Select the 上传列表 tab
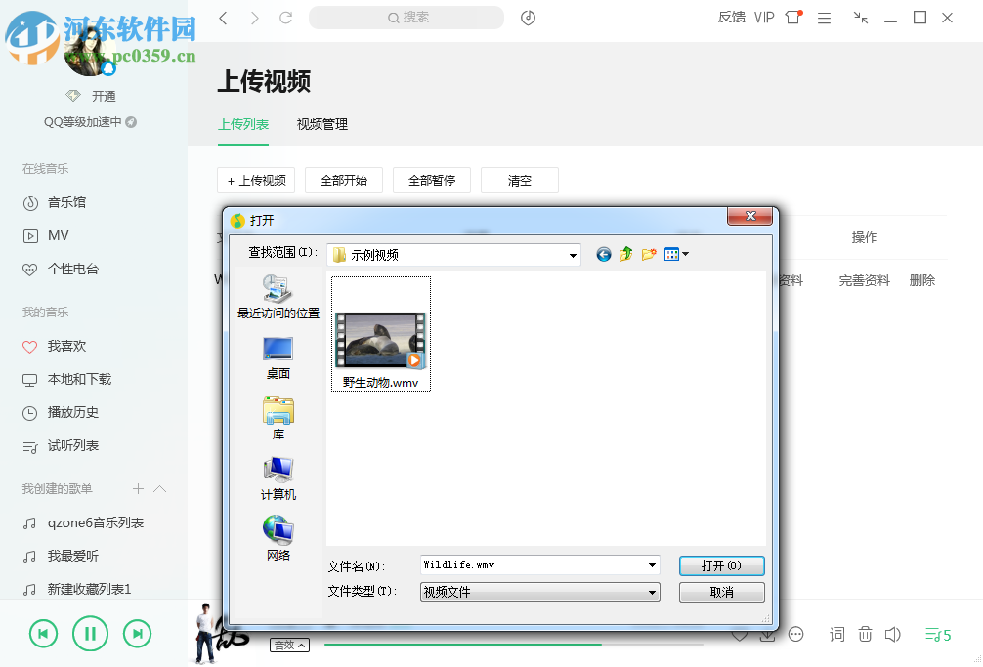The height and width of the screenshot is (667, 983). click(x=242, y=125)
